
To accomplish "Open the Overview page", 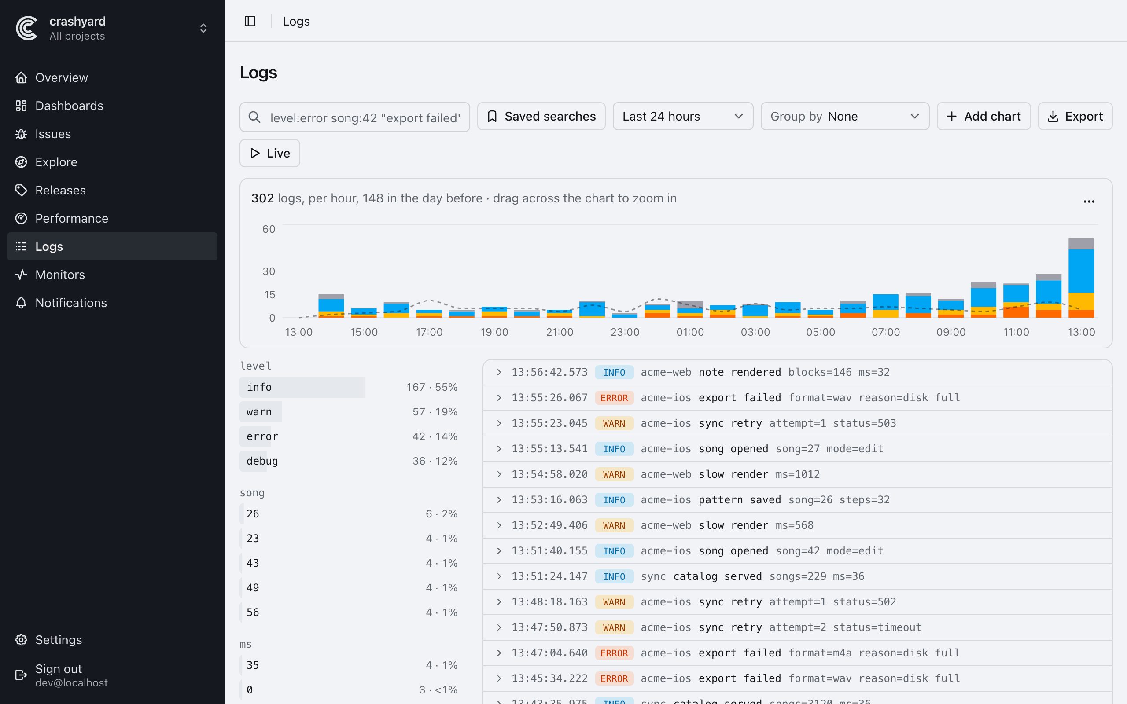I will 112,77.
